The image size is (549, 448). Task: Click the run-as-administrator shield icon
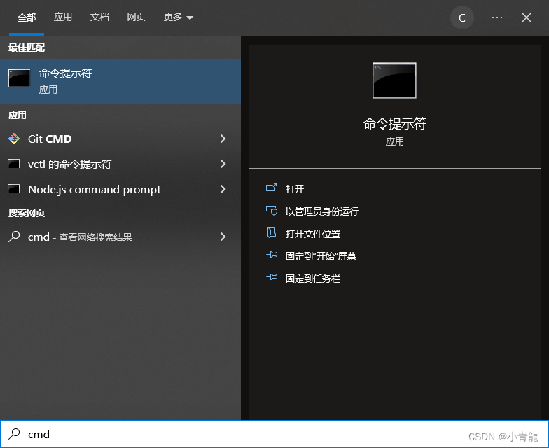click(272, 210)
